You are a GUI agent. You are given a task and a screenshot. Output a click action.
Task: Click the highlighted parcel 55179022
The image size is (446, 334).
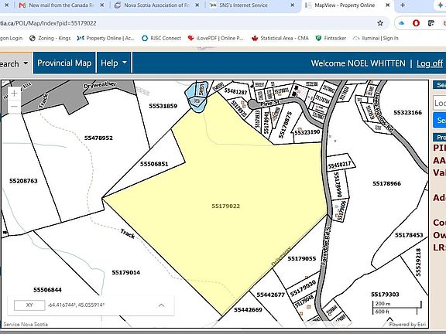click(x=226, y=206)
